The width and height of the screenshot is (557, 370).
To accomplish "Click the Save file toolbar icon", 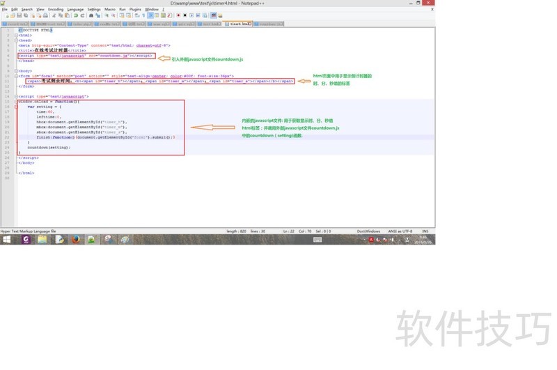I will [19, 15].
